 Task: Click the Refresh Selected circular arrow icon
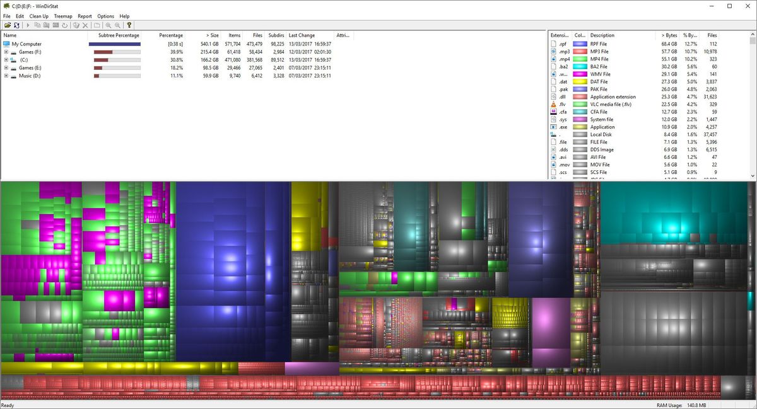(65, 25)
